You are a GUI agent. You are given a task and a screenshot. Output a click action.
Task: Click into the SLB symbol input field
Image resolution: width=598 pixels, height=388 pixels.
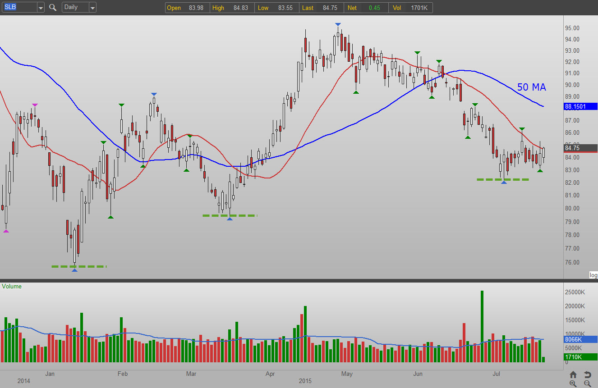tap(18, 8)
